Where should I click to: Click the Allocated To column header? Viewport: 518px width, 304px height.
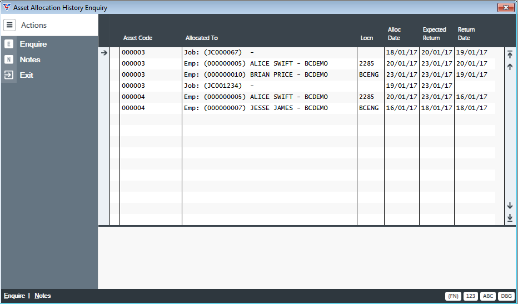pos(202,38)
